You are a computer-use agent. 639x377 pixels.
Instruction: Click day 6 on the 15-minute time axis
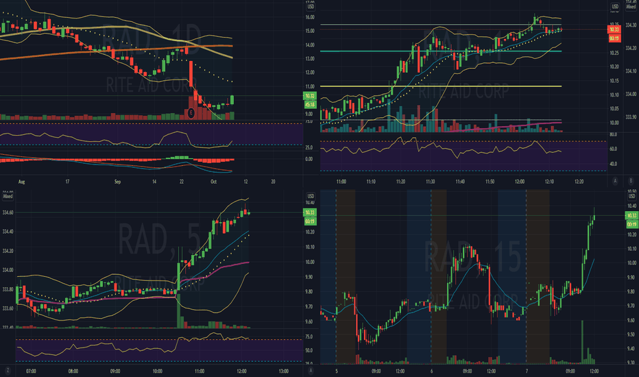click(x=431, y=372)
